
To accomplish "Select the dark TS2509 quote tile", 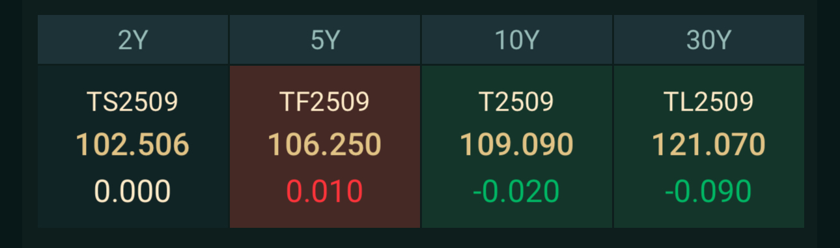I will click(x=133, y=146).
